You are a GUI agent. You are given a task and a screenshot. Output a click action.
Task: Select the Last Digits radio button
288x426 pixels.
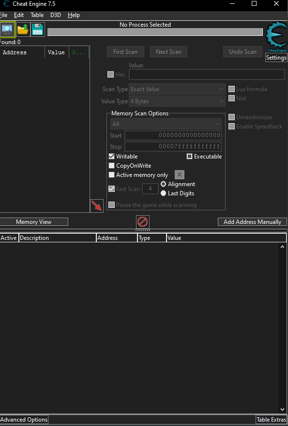[164, 193]
